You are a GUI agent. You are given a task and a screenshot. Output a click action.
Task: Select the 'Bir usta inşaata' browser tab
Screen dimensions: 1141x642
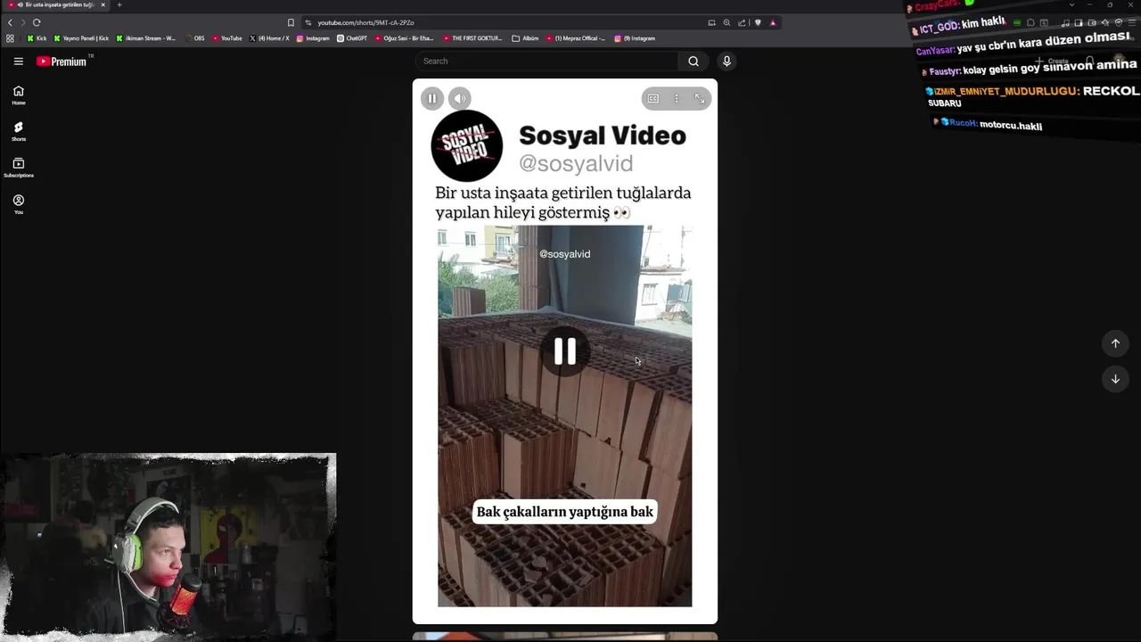[x=57, y=4]
